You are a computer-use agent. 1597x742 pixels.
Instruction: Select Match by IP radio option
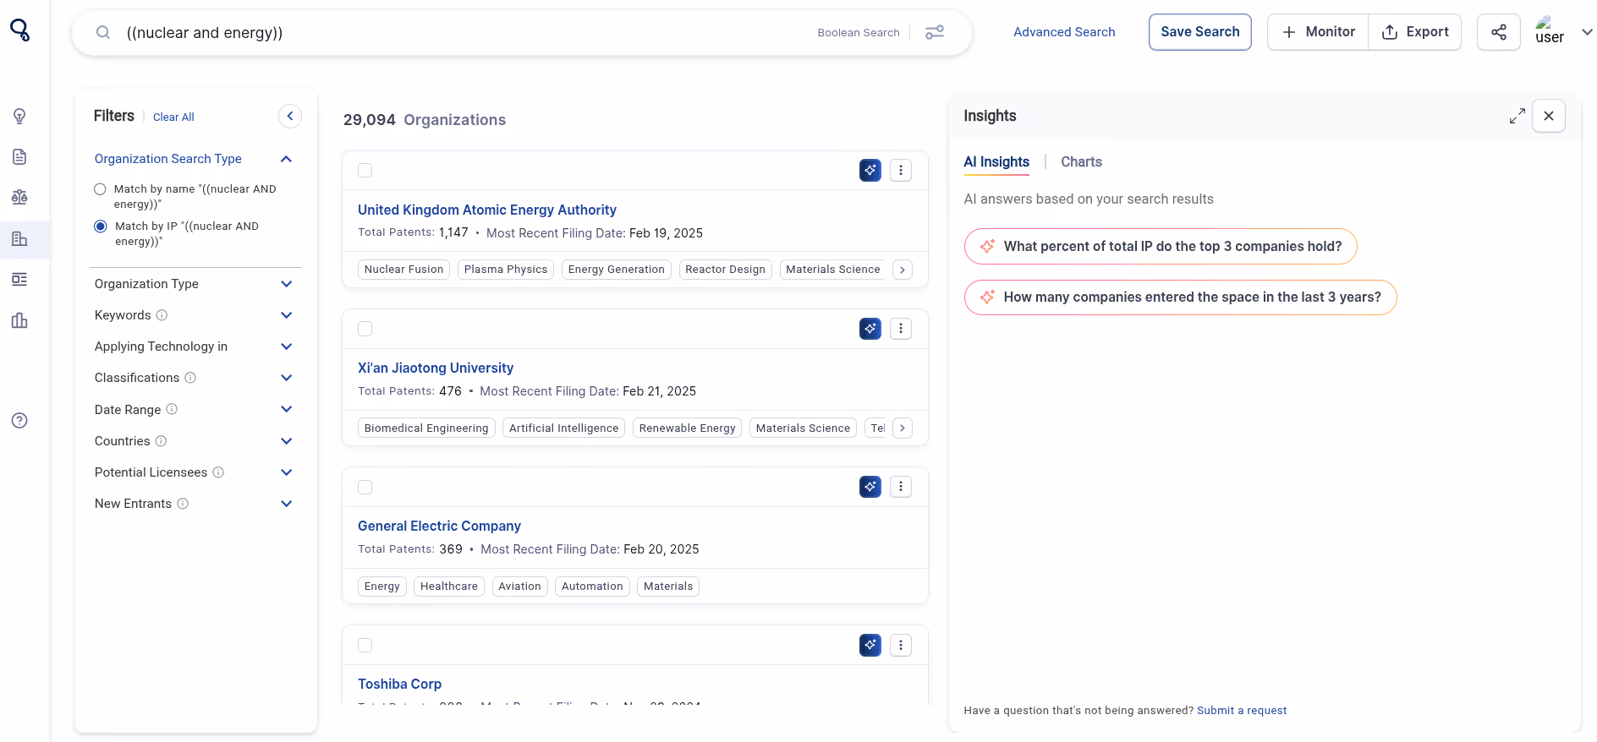pos(101,226)
